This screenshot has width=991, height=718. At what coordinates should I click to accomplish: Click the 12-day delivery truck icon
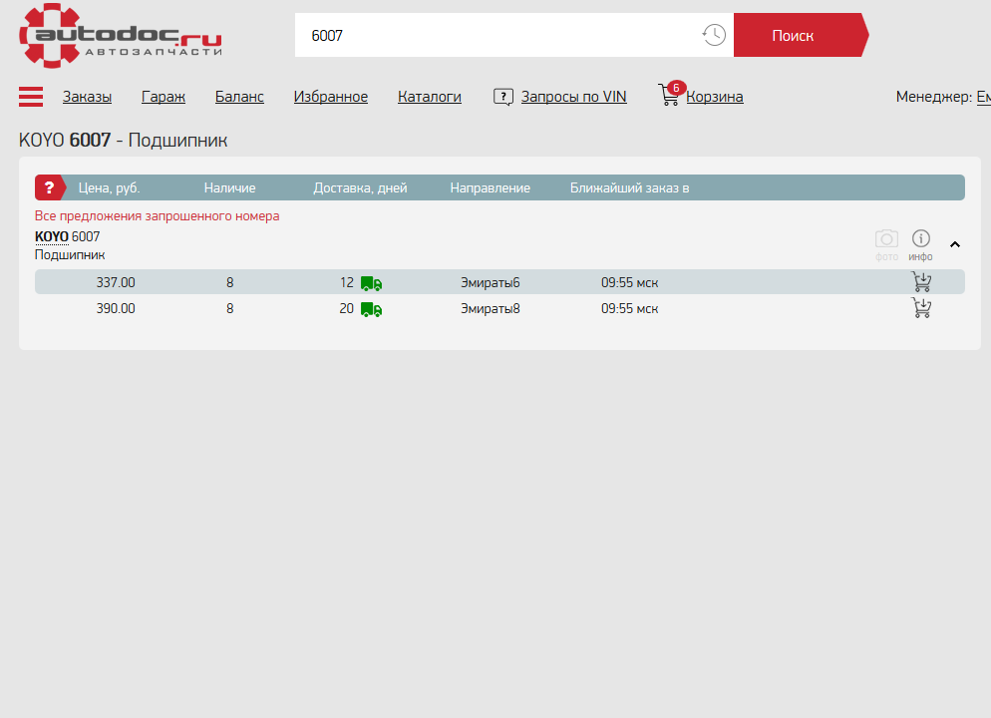pos(371,283)
